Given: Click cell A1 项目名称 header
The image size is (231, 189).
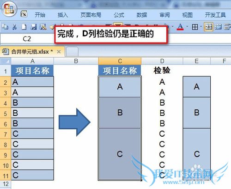Looking at the screenshot, I should point(32,71).
